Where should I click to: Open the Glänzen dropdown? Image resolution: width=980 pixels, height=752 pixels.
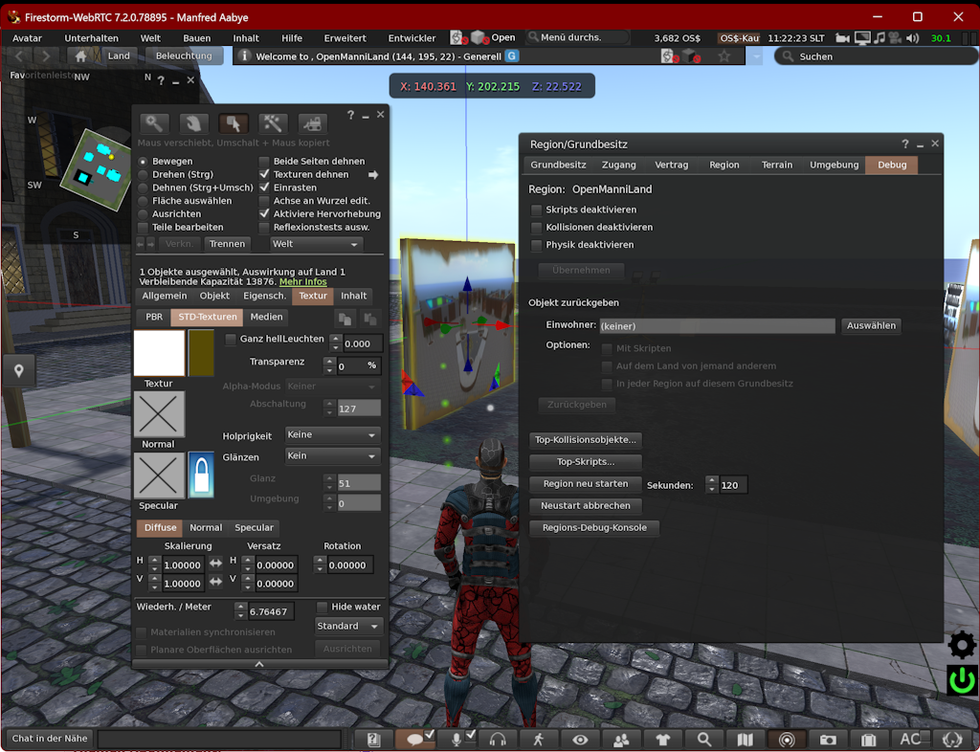333,456
